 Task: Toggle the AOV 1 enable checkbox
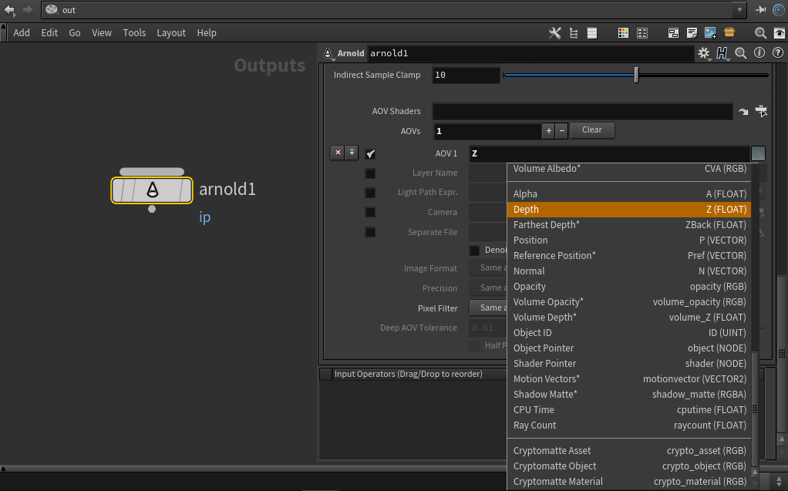coord(370,154)
